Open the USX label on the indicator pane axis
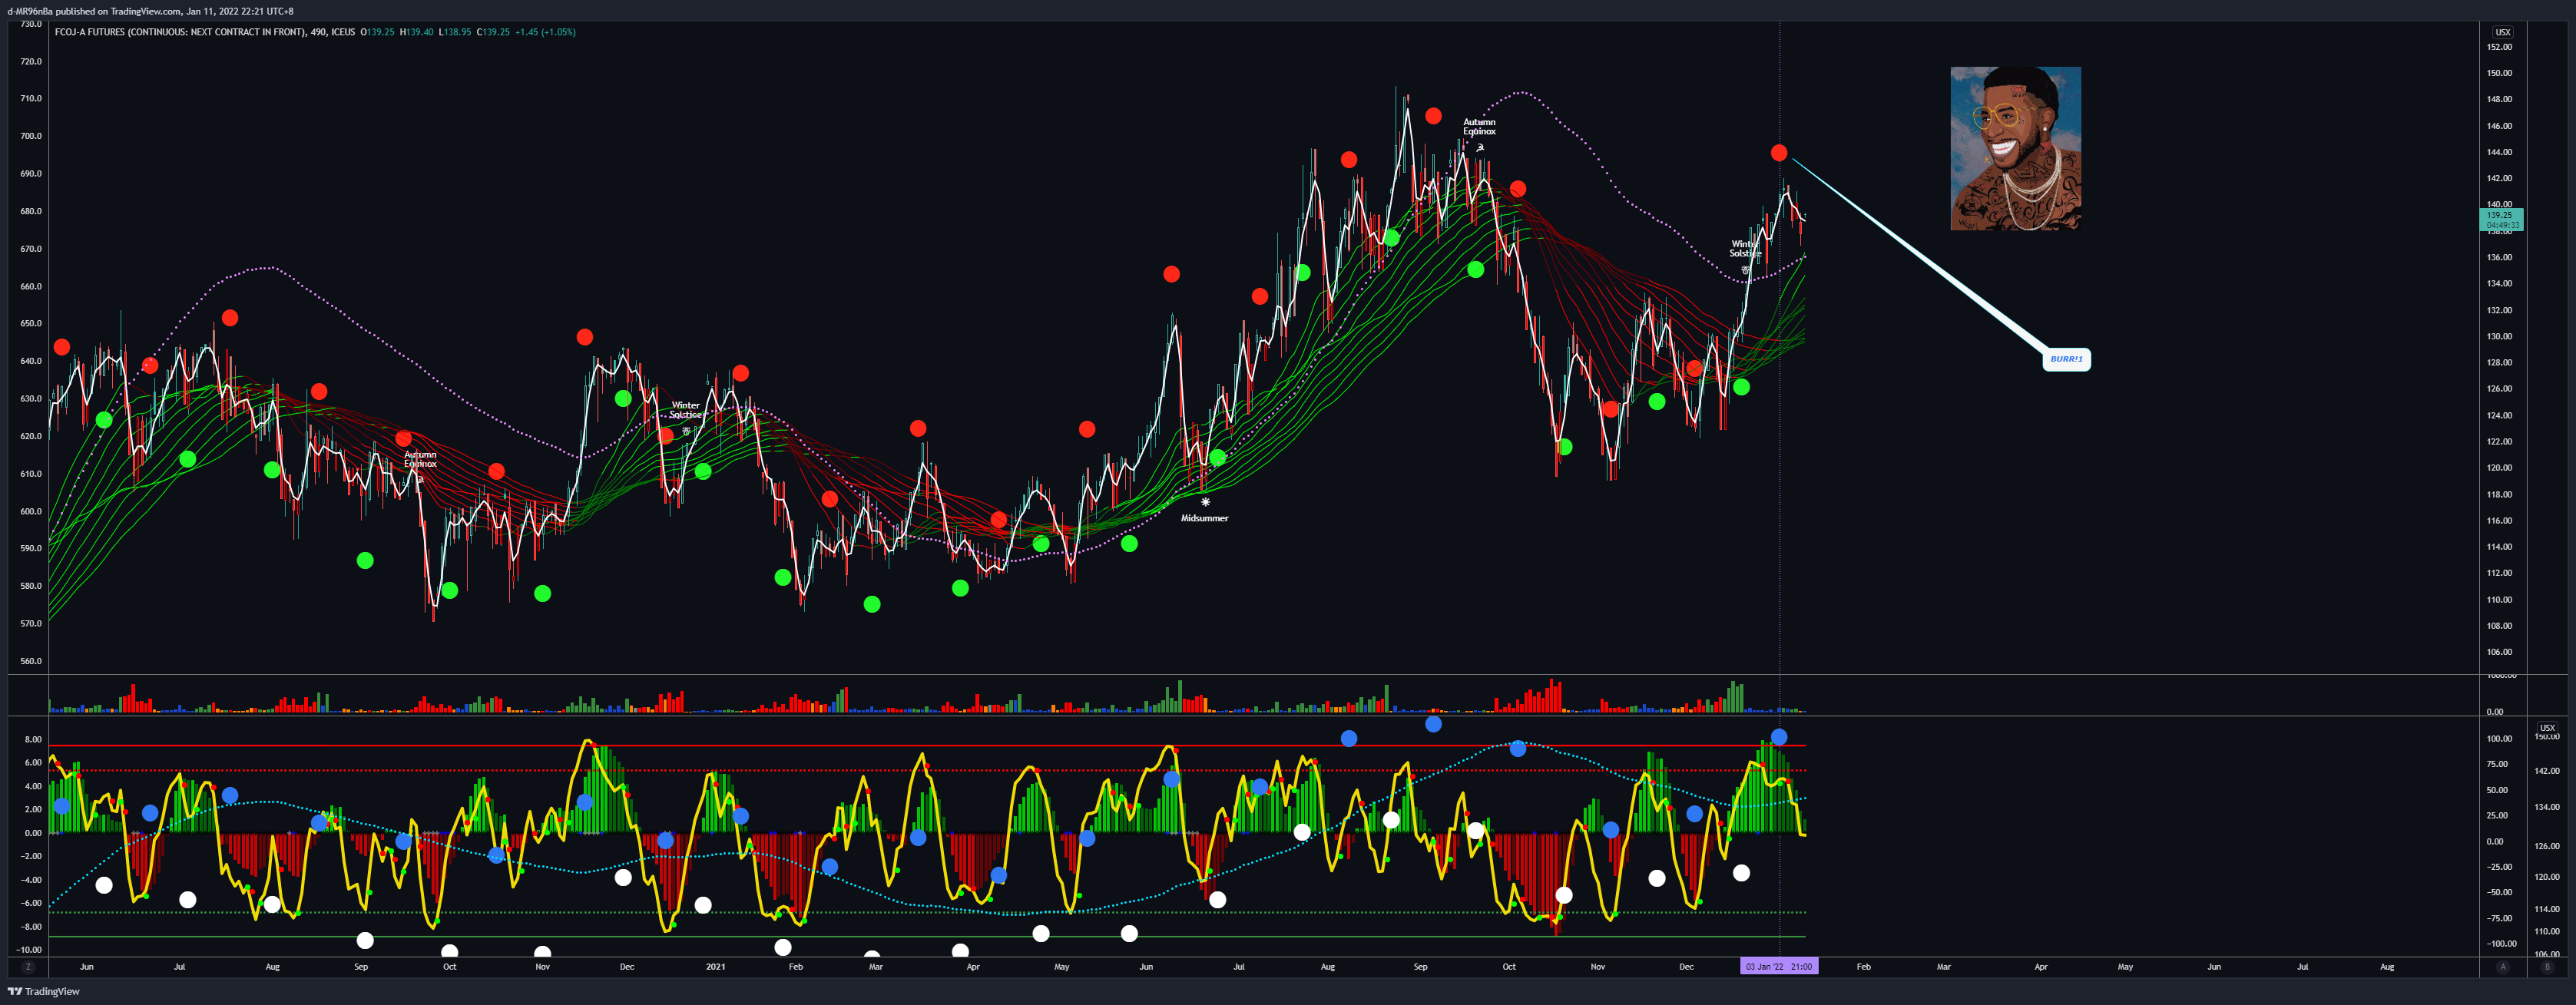This screenshot has width=2576, height=1005. click(x=2547, y=728)
